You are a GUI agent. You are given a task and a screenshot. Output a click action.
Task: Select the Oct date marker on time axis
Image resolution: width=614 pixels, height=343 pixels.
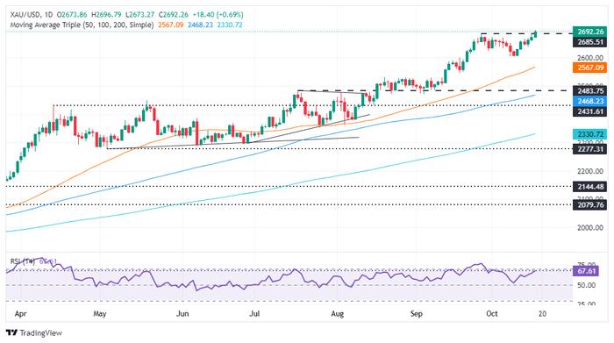(x=492, y=314)
